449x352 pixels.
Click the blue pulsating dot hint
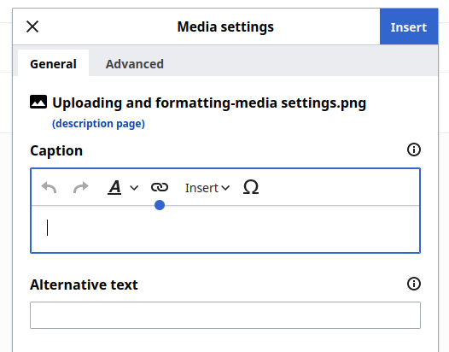click(x=160, y=205)
